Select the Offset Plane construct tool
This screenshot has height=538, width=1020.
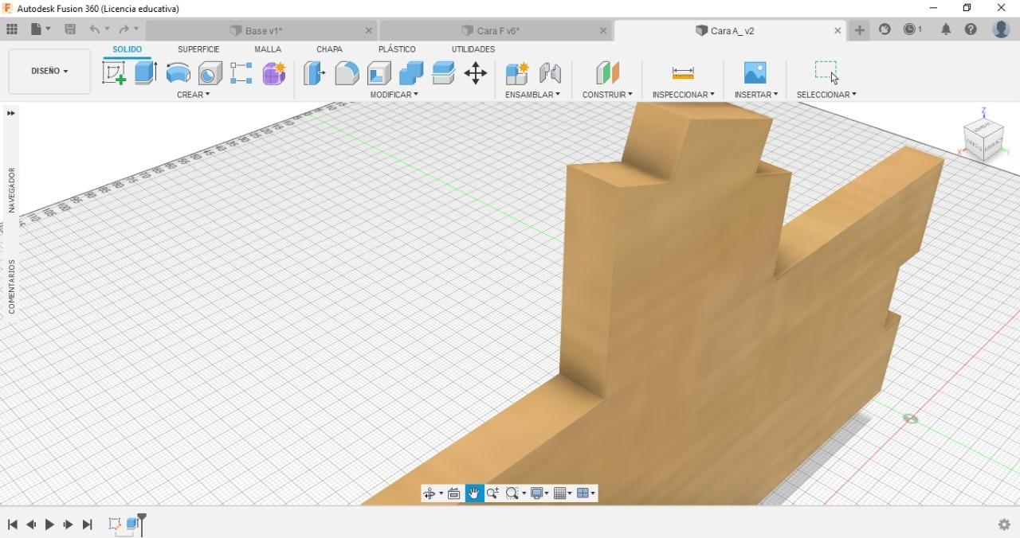tap(607, 73)
